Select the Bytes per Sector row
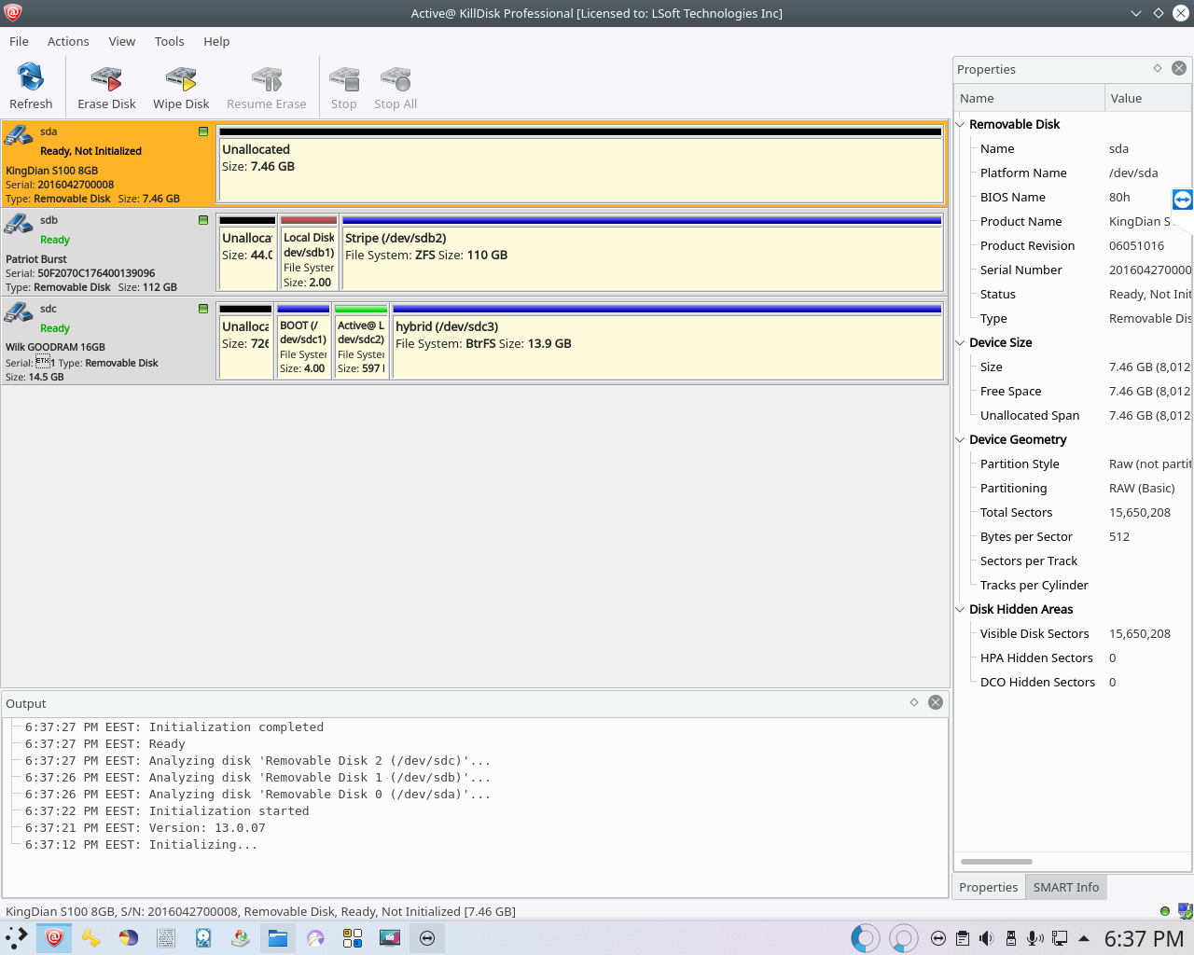This screenshot has width=1194, height=955. (1073, 536)
